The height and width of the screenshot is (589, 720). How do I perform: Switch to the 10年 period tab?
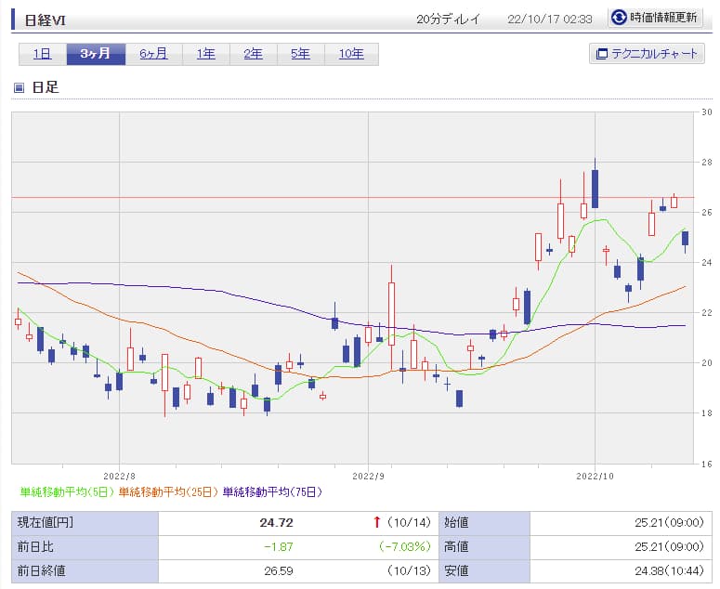point(351,54)
